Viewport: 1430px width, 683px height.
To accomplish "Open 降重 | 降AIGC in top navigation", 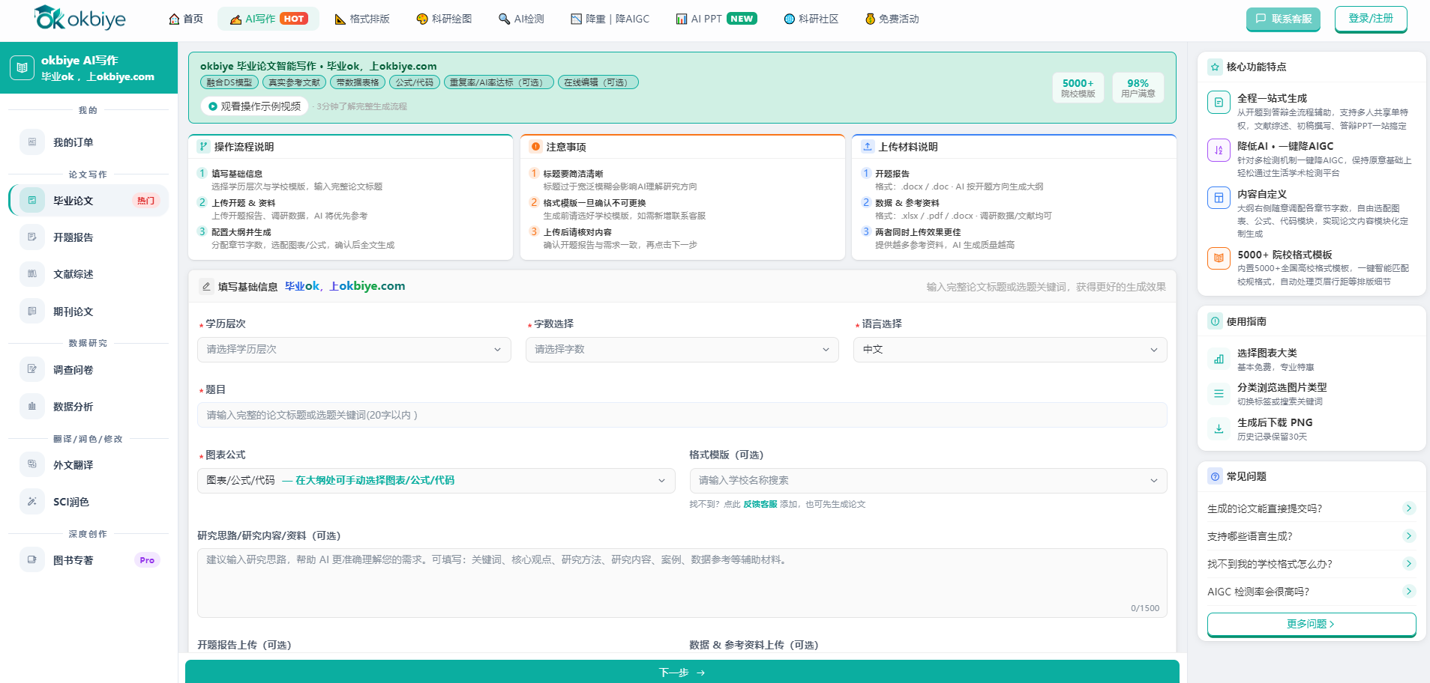I will (610, 19).
